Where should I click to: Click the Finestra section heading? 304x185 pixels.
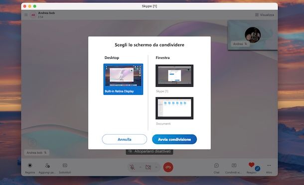[x=162, y=58]
